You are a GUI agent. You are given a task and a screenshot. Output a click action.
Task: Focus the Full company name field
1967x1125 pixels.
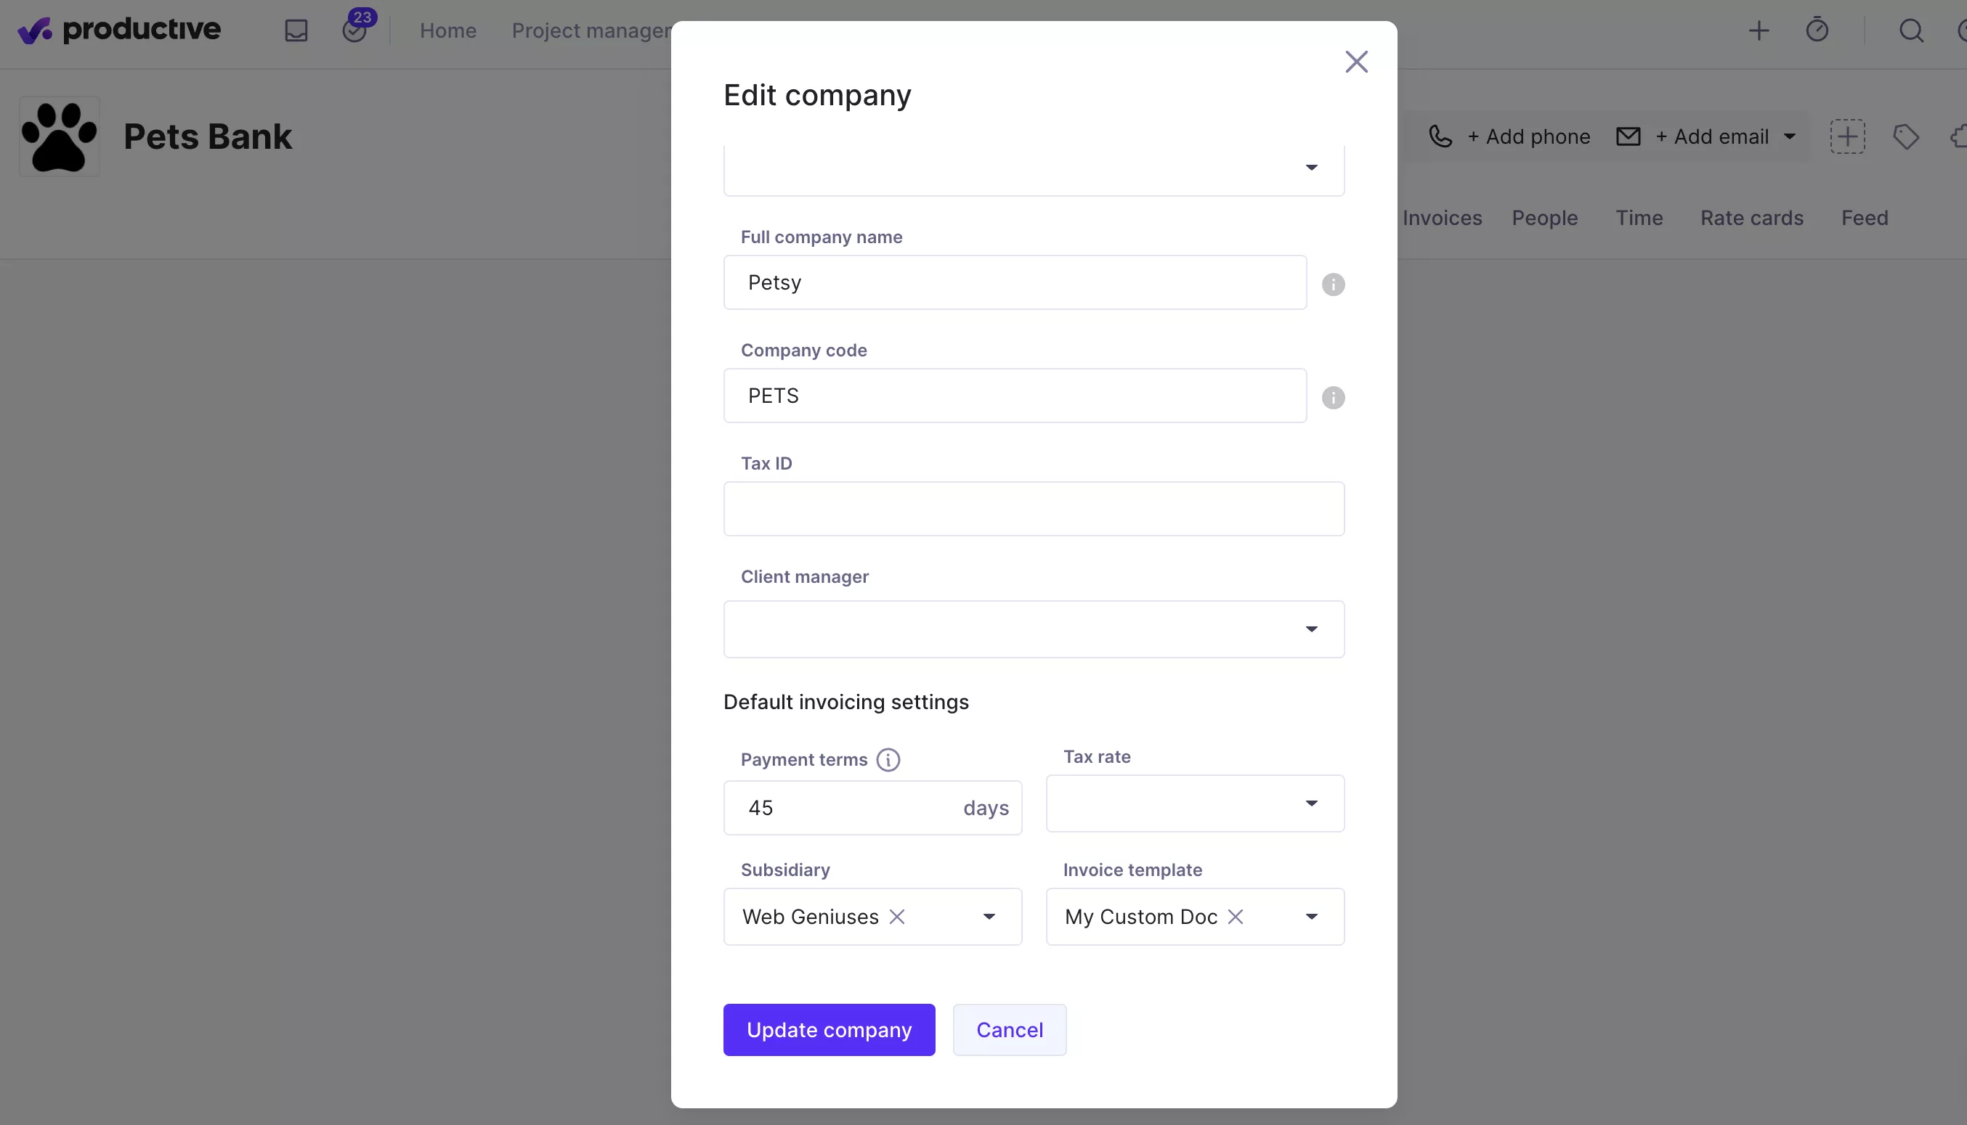pos(1015,283)
